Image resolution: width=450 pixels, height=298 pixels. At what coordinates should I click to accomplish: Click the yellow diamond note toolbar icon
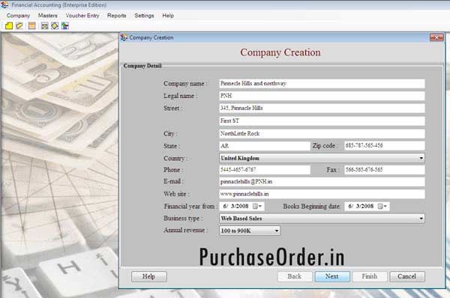click(x=55, y=26)
